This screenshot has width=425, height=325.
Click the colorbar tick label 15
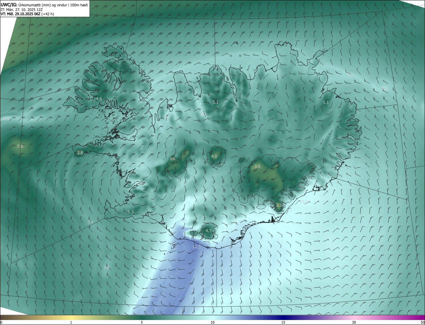pos(283,322)
